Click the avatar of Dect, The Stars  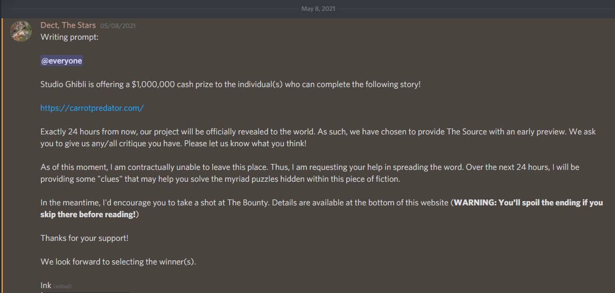21,31
